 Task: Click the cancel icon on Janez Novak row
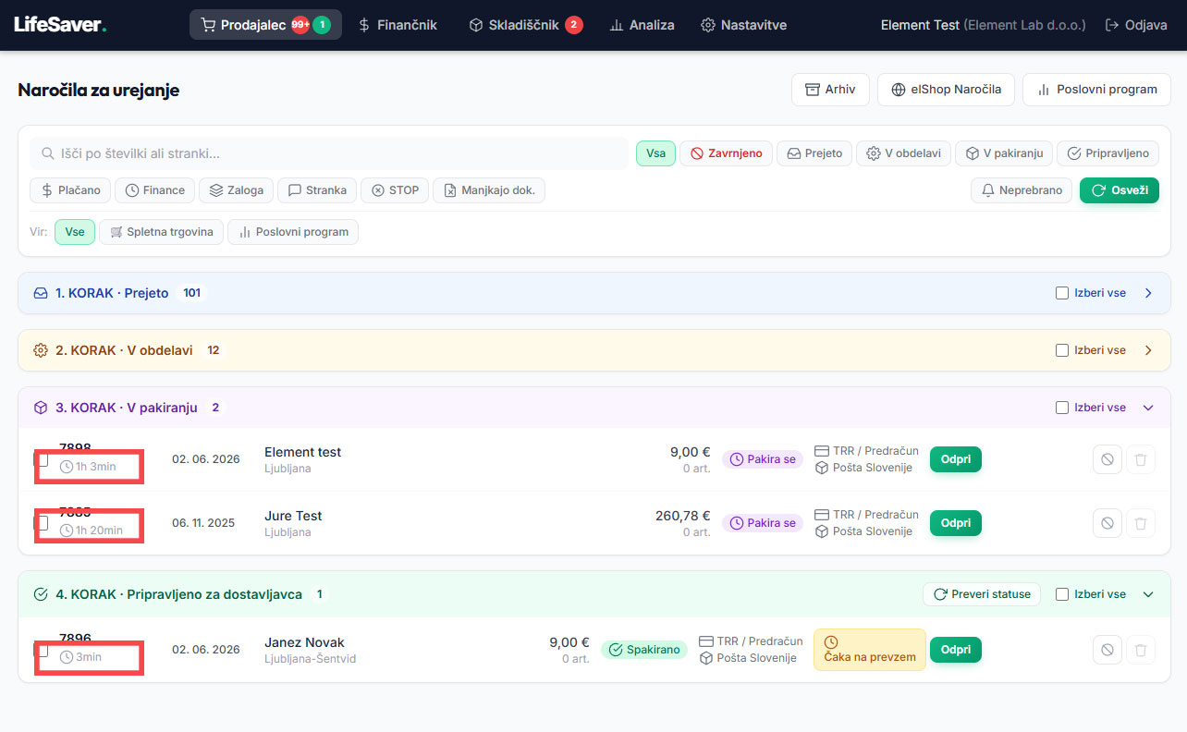(1107, 650)
